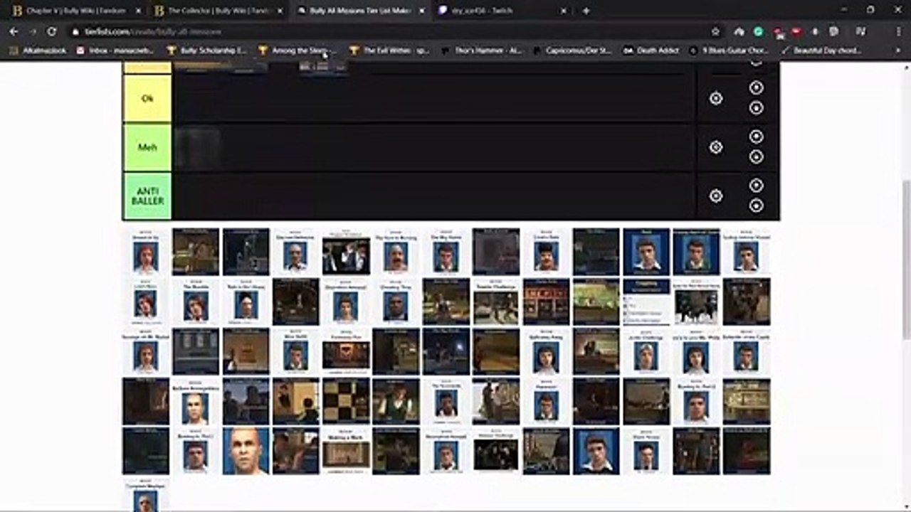Screen dimensions: 911x512
Task: Close The Collector Bully Wiki tab
Action: pyautogui.click(x=280, y=11)
